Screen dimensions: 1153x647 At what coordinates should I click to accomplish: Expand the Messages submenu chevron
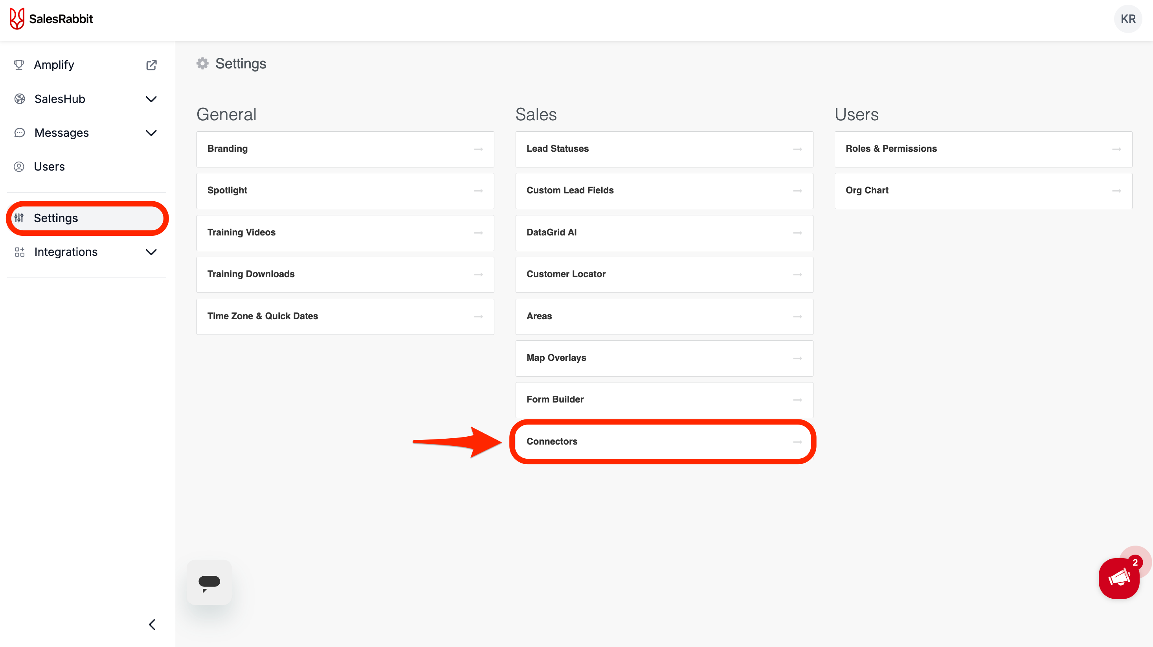(x=151, y=133)
